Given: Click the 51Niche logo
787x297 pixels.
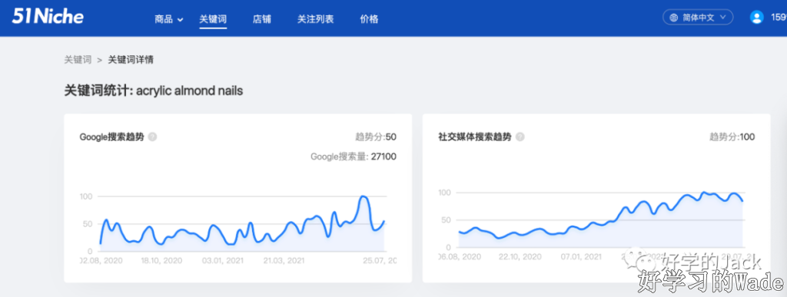Looking at the screenshot, I should (x=48, y=17).
